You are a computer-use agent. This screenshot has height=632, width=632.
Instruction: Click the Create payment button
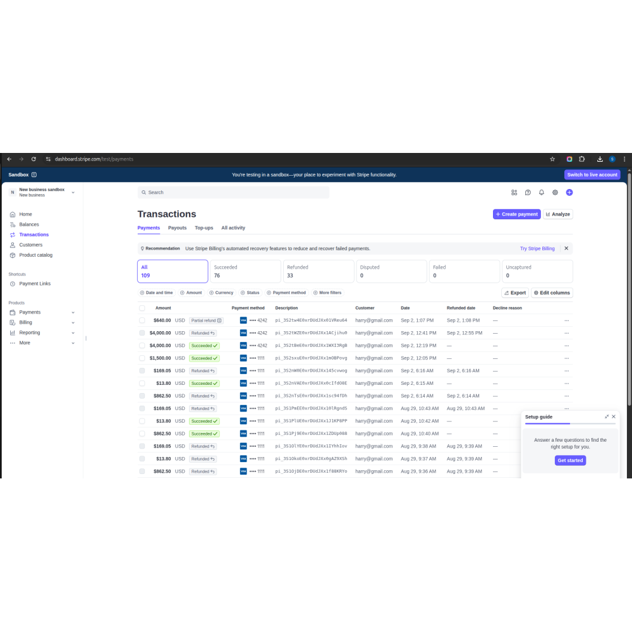516,214
